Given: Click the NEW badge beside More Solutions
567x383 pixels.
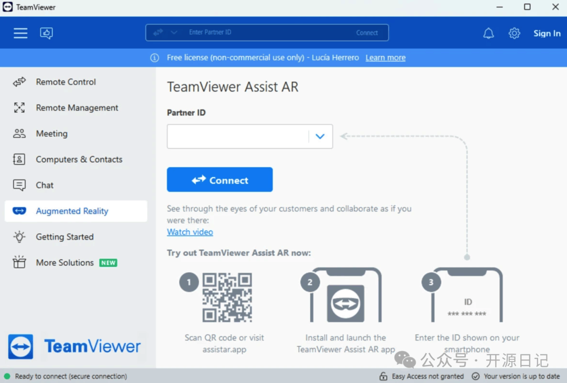Looking at the screenshot, I should [x=108, y=263].
